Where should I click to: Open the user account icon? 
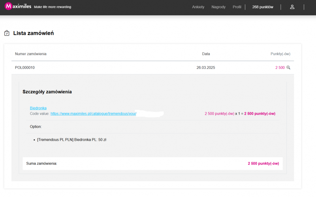click(292, 7)
